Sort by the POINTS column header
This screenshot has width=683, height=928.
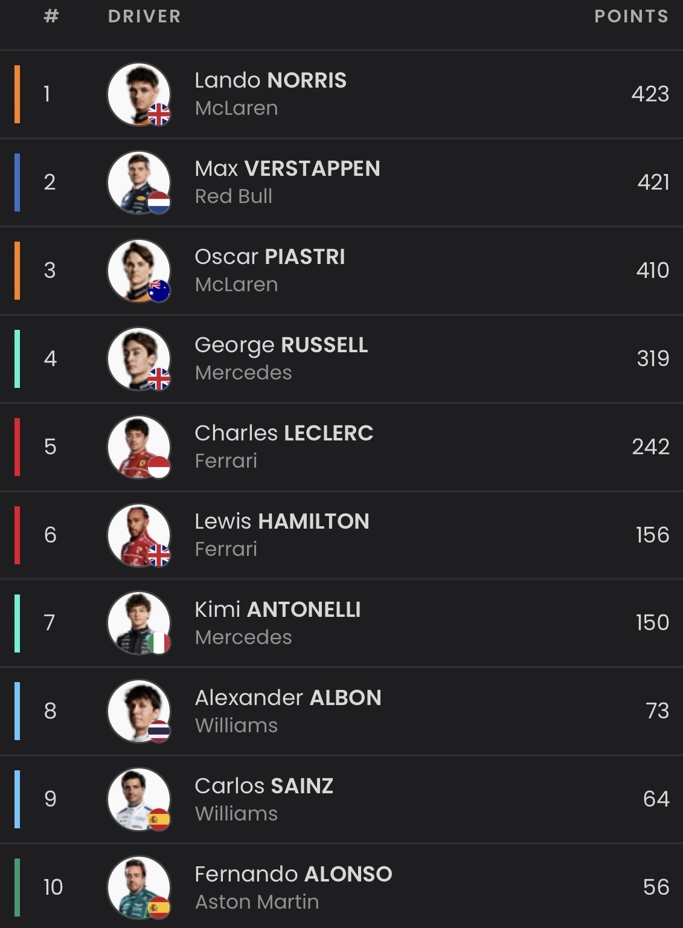[631, 16]
